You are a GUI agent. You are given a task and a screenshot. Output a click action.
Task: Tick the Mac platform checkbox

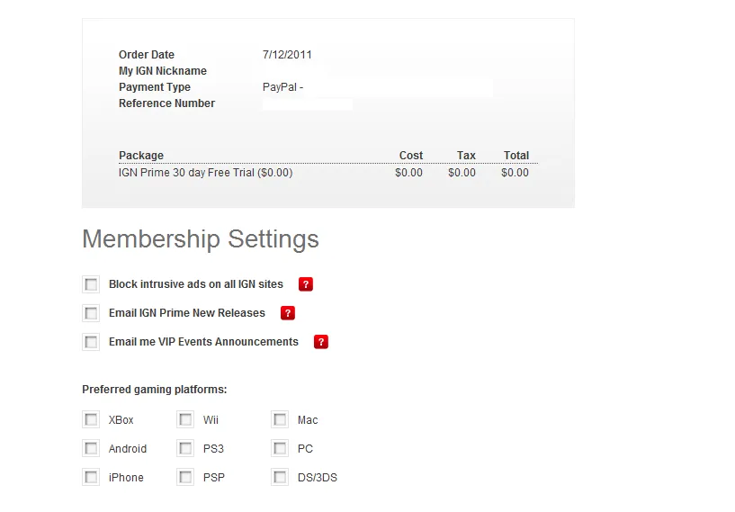[x=280, y=419]
